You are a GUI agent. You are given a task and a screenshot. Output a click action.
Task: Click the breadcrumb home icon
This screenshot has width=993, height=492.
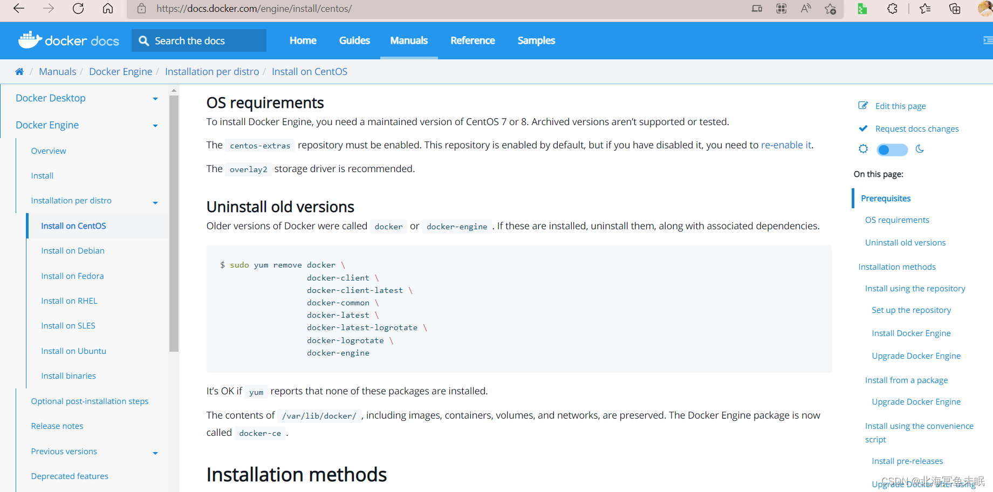point(19,72)
